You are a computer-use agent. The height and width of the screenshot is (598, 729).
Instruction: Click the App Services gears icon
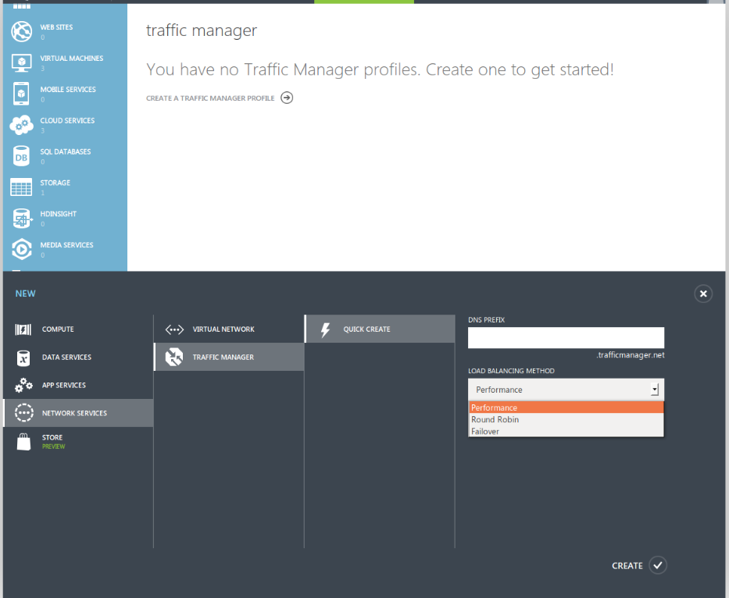pos(23,385)
